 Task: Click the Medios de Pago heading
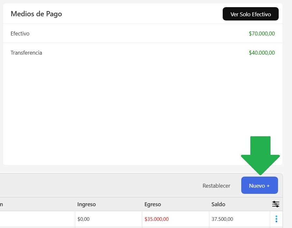[36, 14]
